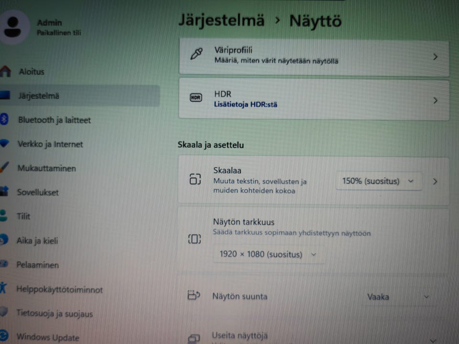Click 'Näytön suunta' label
The image size is (459, 344).
(x=240, y=296)
